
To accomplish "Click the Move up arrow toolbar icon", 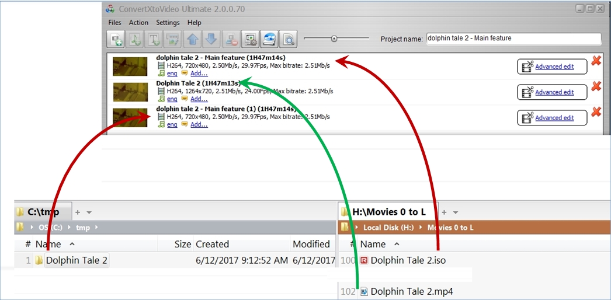I will [x=193, y=39].
